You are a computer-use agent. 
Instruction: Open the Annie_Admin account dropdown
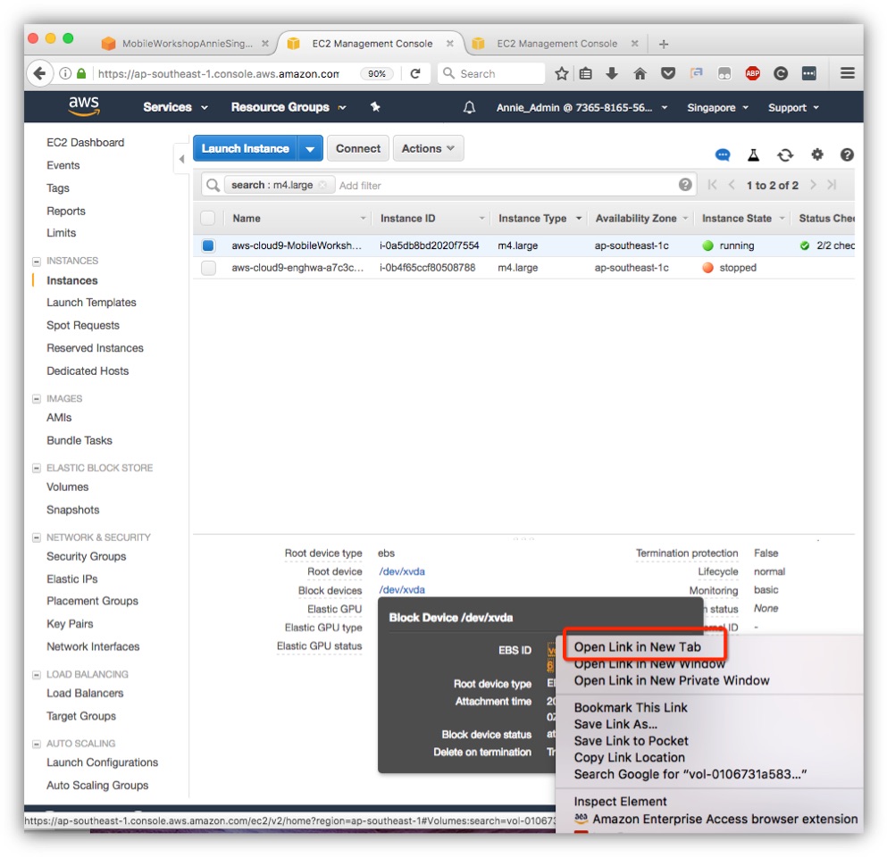click(x=582, y=107)
